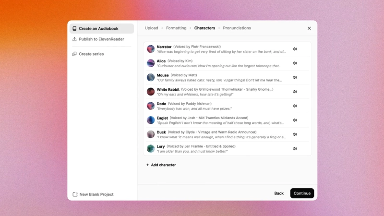Add a new character
The width and height of the screenshot is (384, 216).
[x=161, y=165]
